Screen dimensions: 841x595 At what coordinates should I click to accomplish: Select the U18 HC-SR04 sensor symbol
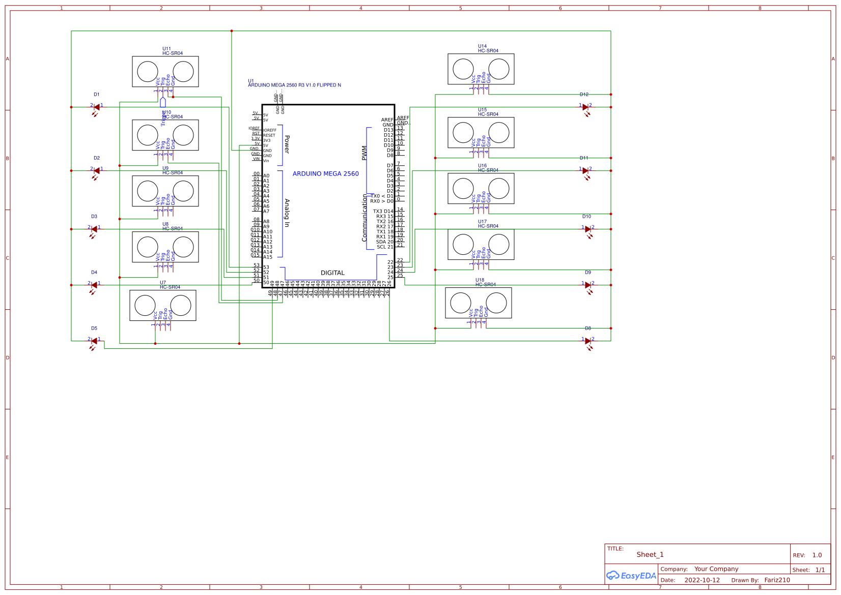point(479,303)
